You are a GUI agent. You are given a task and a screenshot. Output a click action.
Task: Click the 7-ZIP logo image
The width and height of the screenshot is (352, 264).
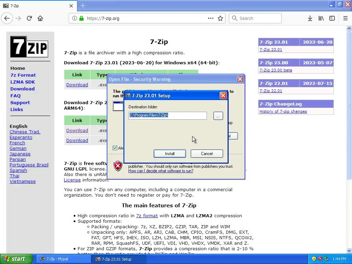pos(29,47)
